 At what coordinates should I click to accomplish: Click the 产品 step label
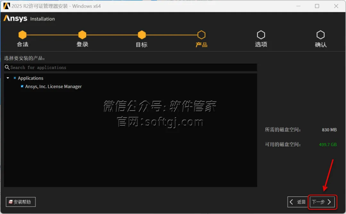(202, 45)
